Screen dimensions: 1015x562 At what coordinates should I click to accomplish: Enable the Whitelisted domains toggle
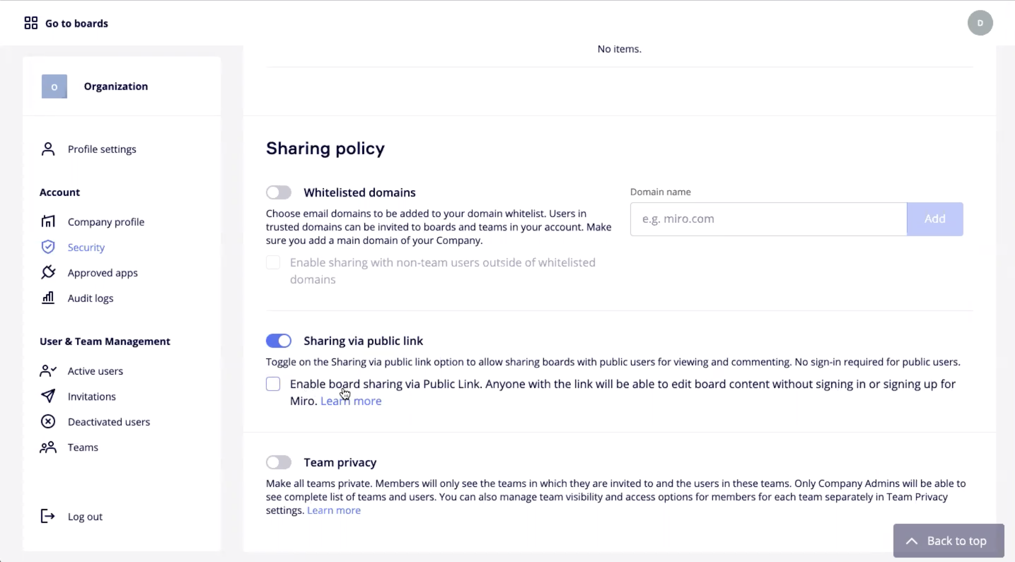(x=278, y=192)
